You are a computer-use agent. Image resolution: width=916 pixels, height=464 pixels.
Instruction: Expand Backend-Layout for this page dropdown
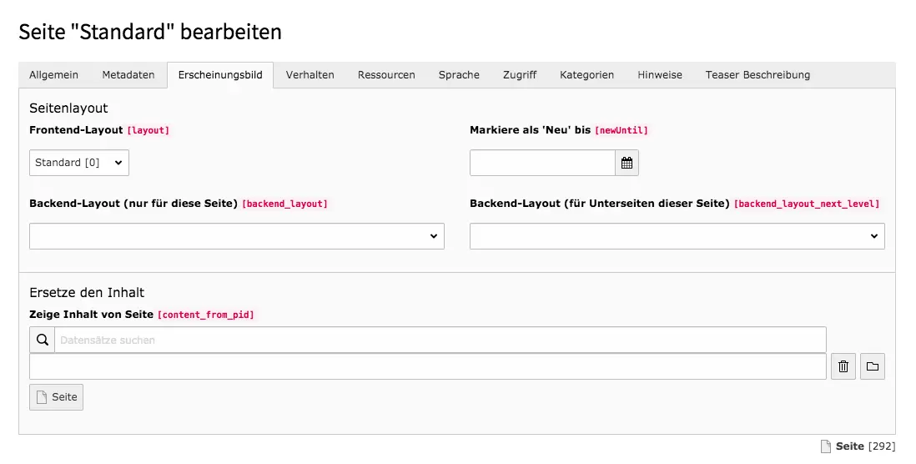click(237, 236)
